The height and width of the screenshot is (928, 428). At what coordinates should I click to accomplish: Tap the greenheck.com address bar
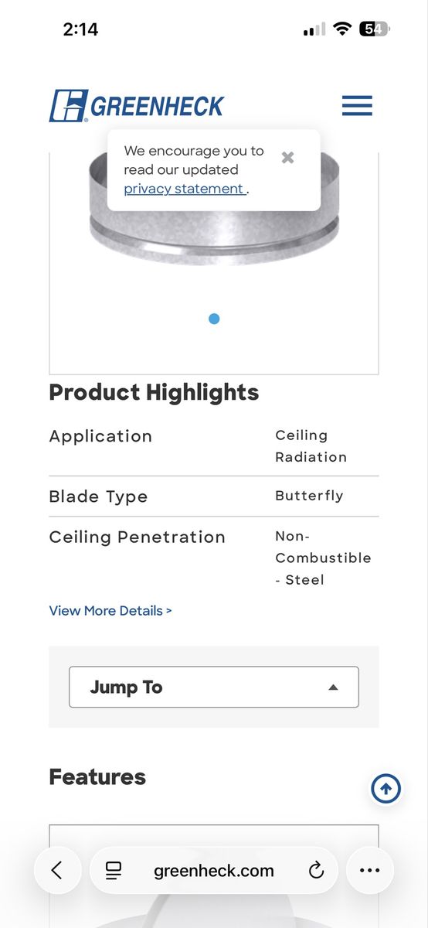click(214, 870)
